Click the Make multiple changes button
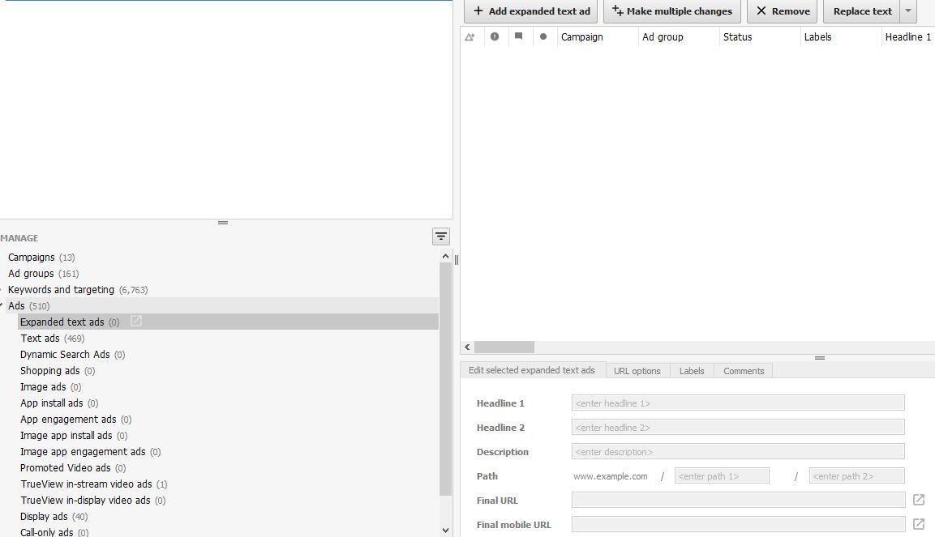 [671, 11]
